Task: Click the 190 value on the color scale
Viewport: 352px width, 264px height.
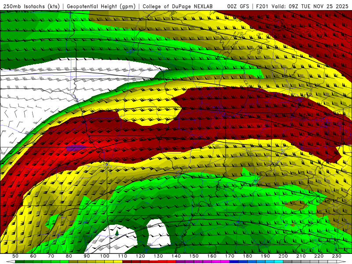Action: 265,256
